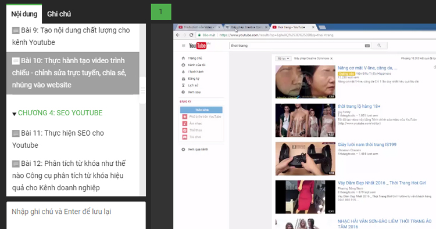Close the 'thoi trang - YouTube' tab
This screenshot has width=436, height=229.
[x=313, y=27]
